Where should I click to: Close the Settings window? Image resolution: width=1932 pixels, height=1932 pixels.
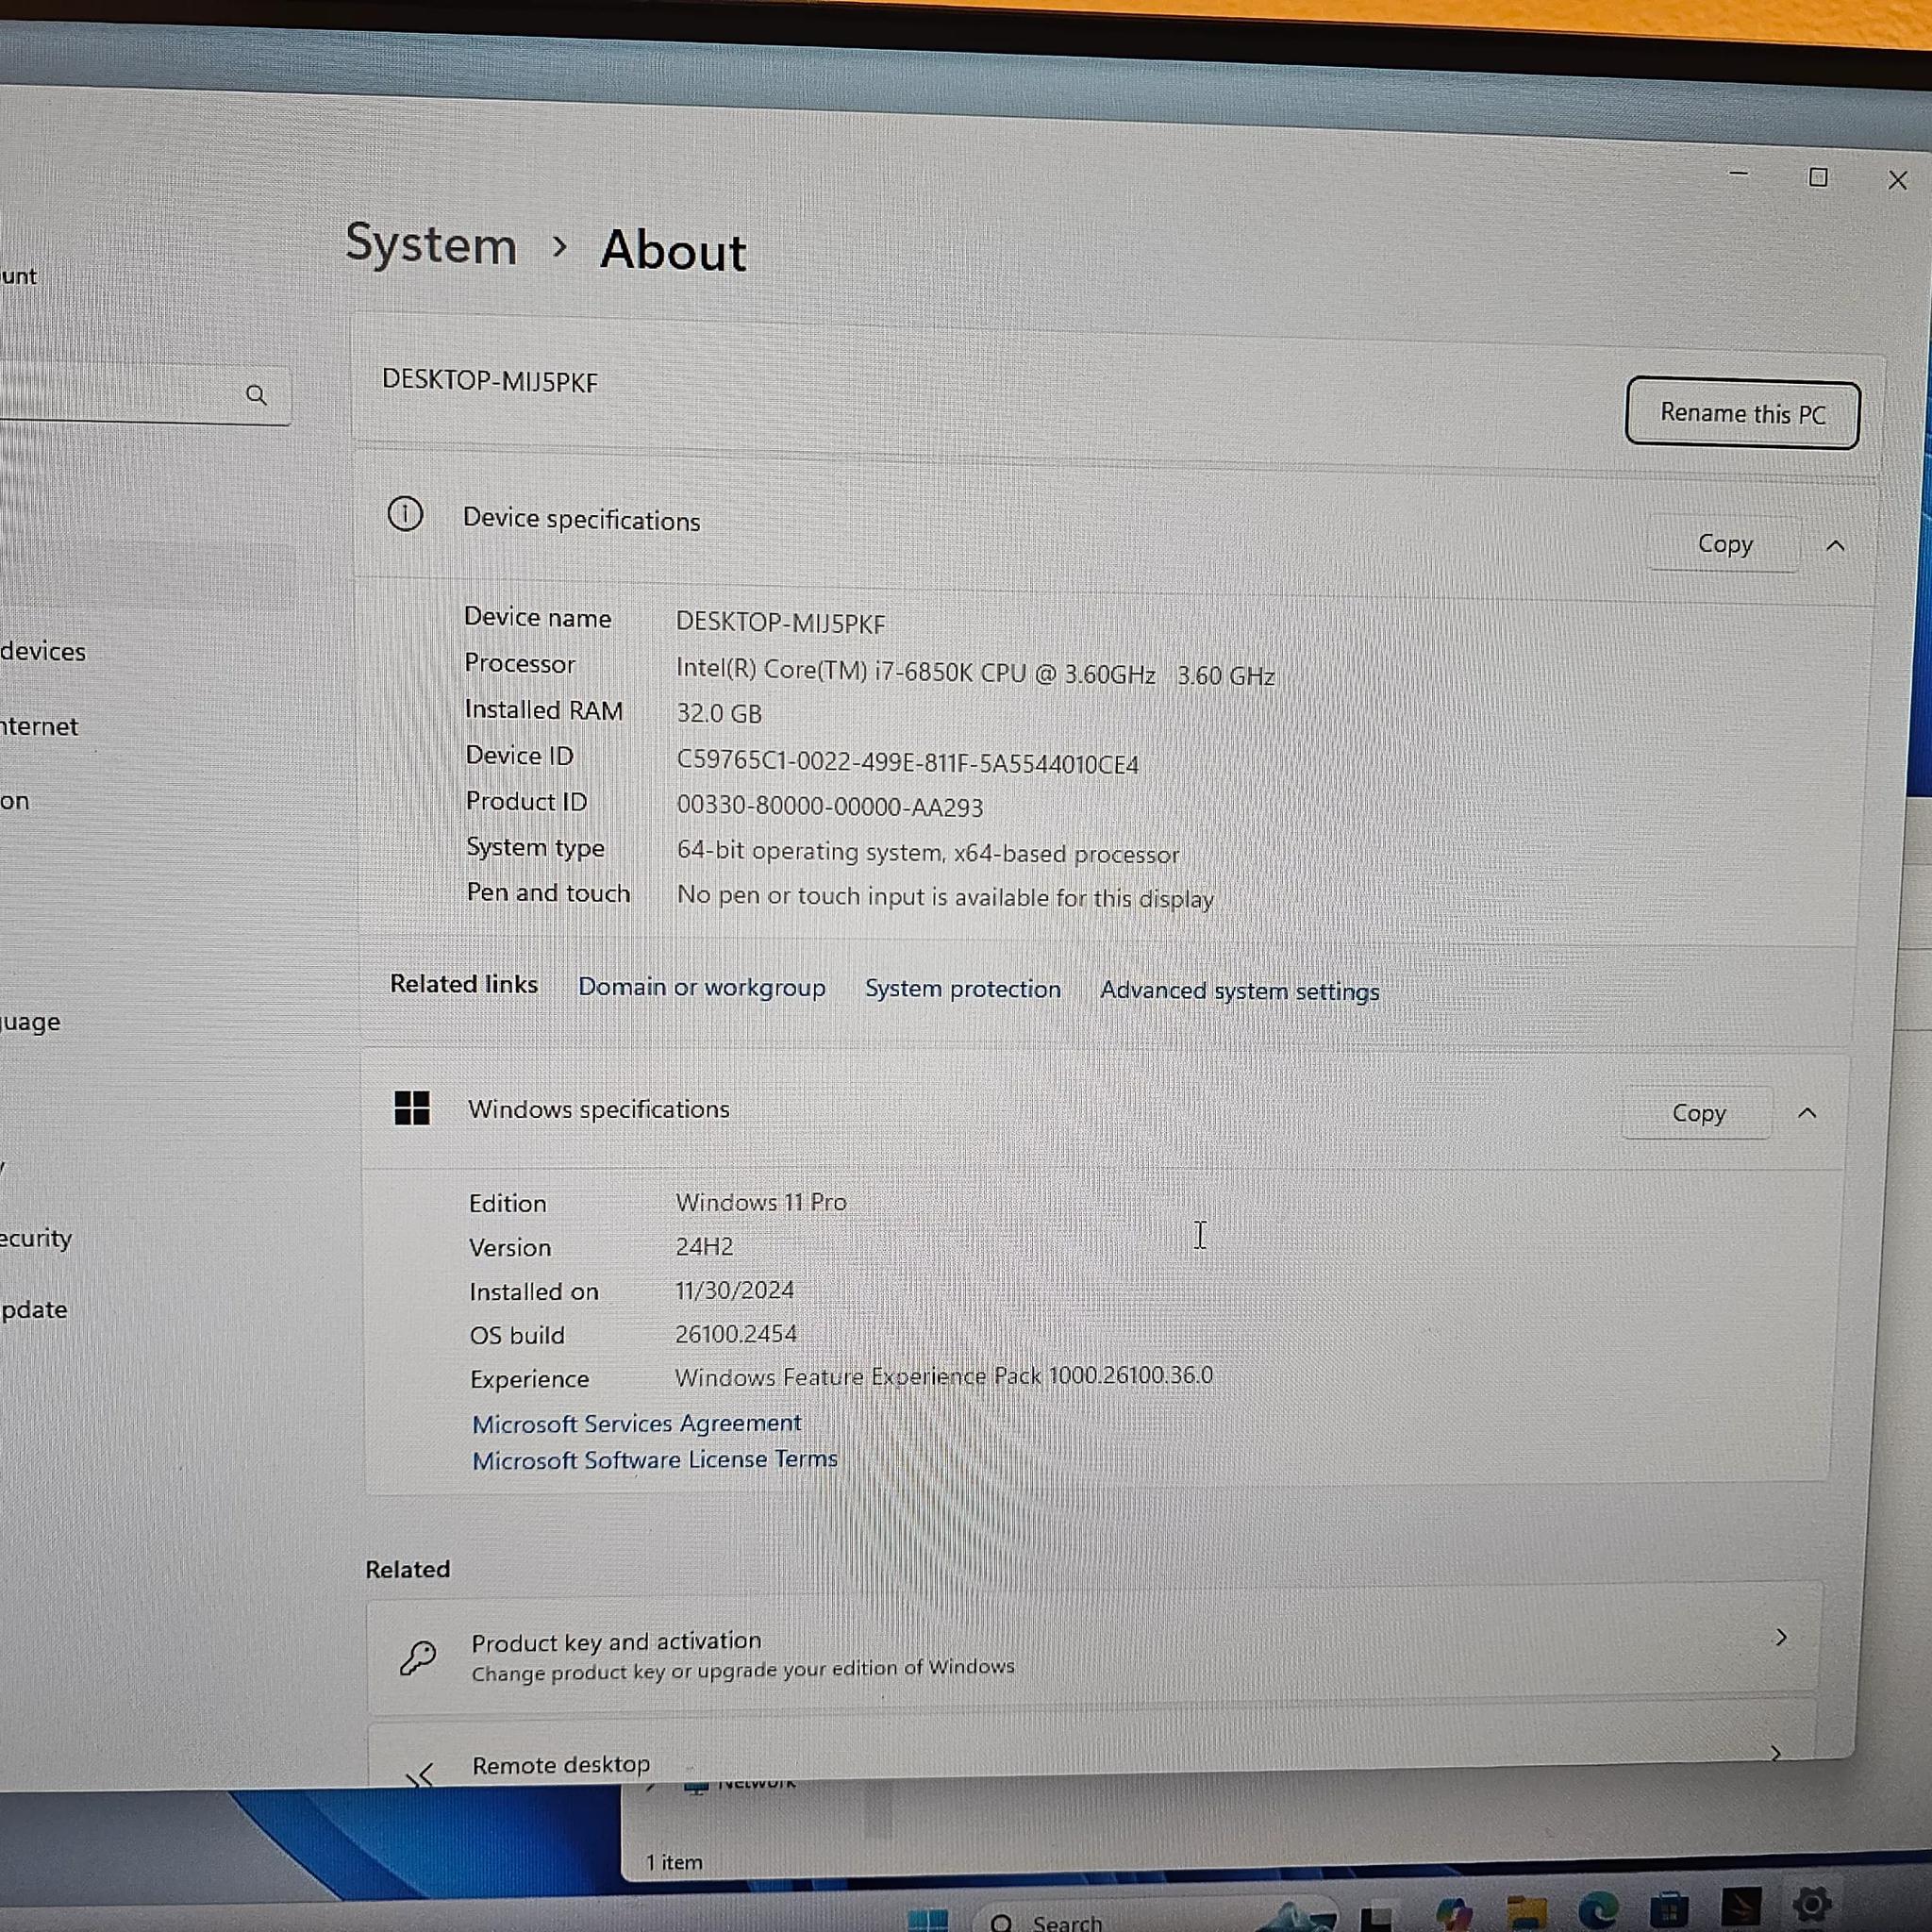coord(1897,180)
